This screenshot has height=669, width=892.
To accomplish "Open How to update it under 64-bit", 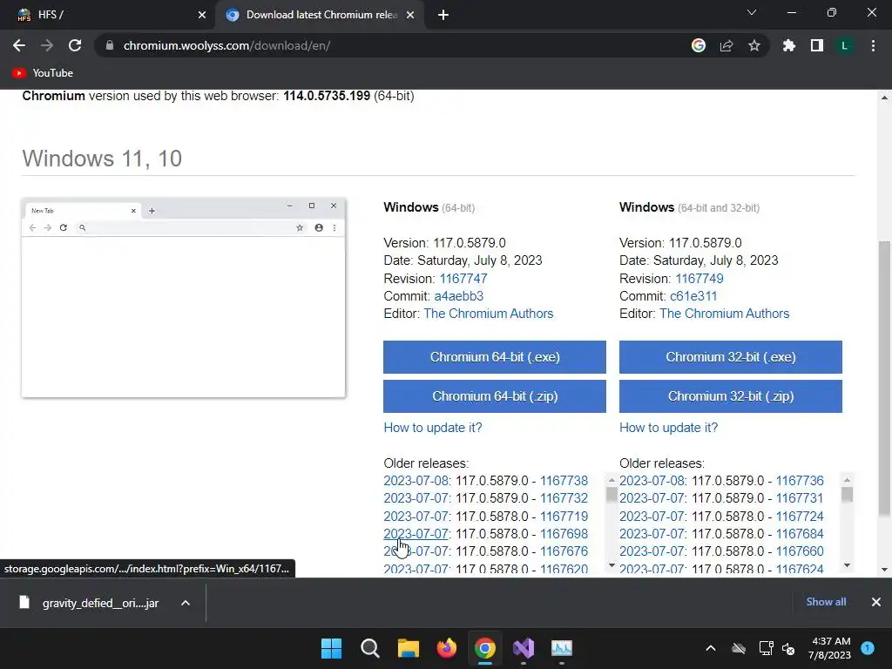I will [432, 427].
